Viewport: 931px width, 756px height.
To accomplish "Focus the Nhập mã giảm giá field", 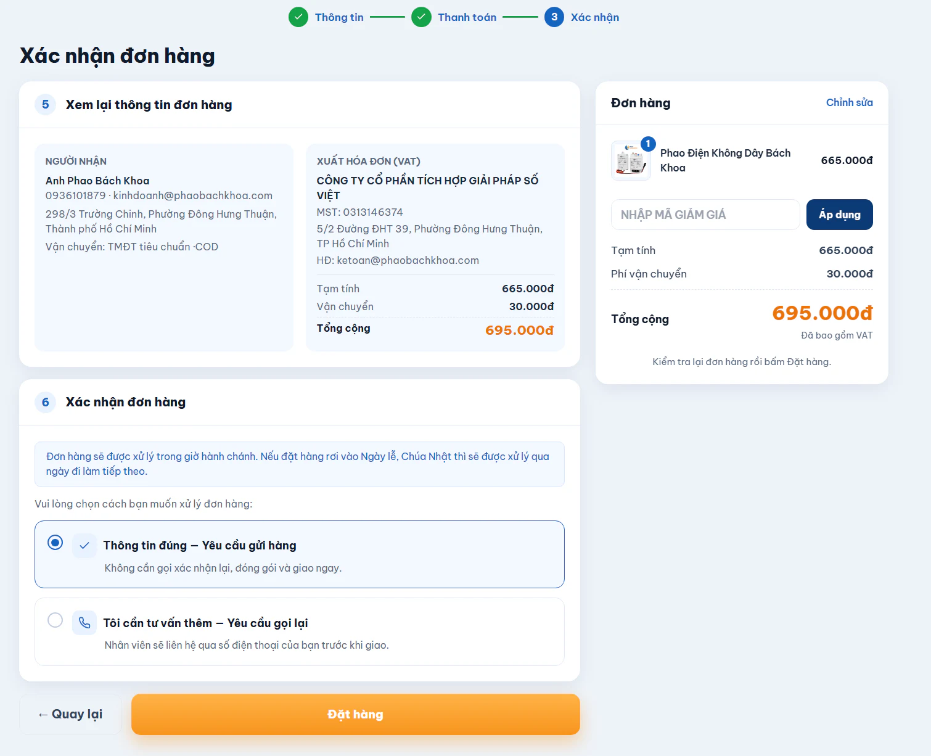I will [705, 215].
